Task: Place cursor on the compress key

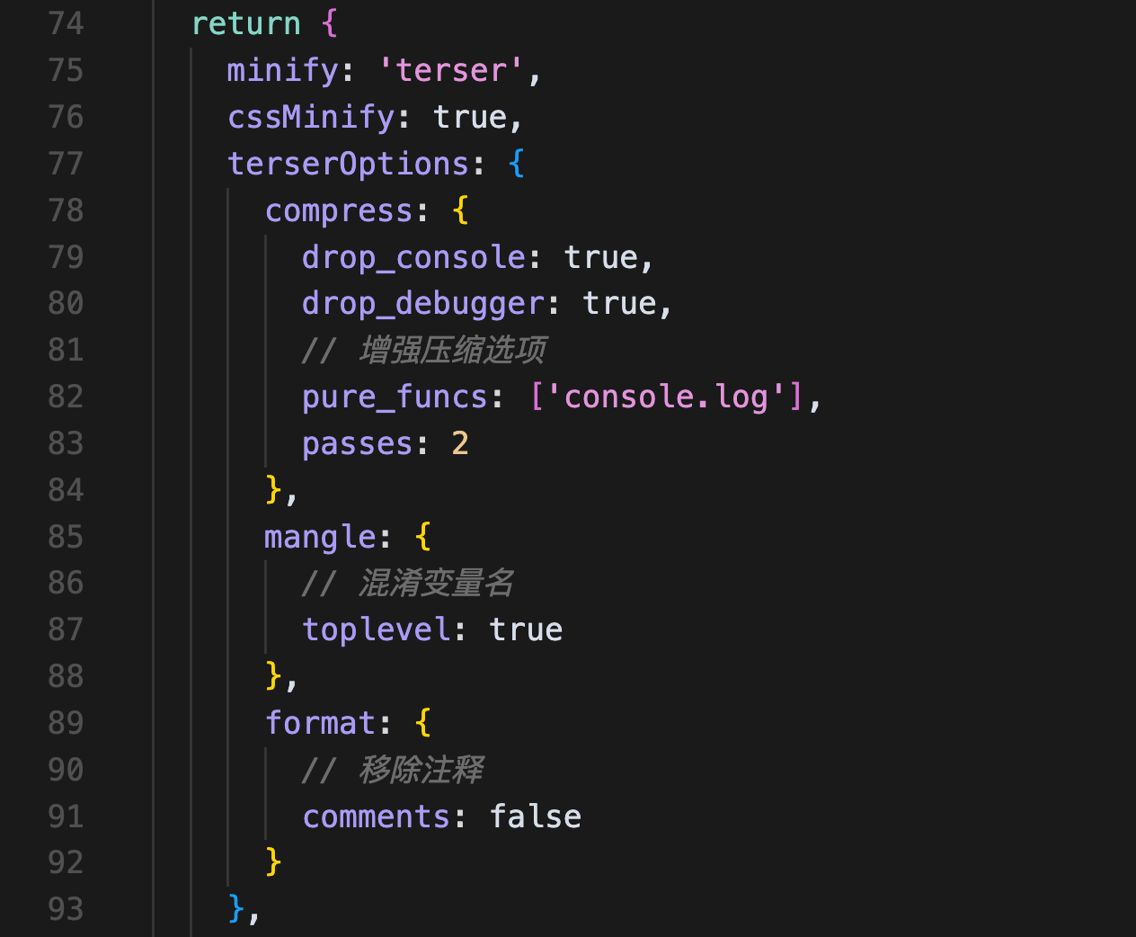Action: [339, 210]
